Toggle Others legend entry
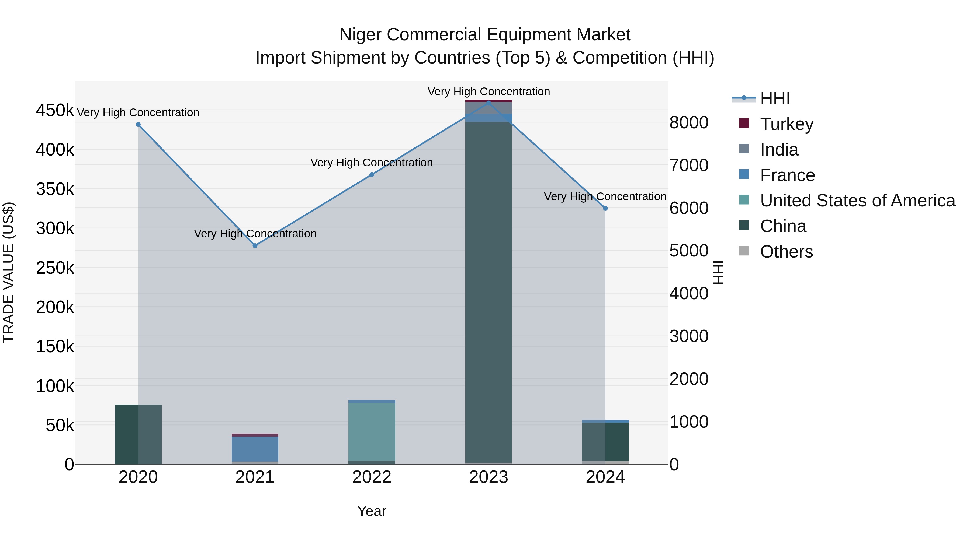The height and width of the screenshot is (545, 970). click(x=776, y=251)
